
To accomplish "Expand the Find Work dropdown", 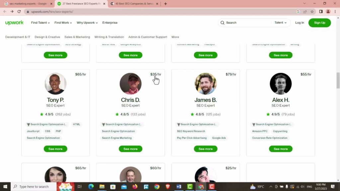I will tap(63, 23).
